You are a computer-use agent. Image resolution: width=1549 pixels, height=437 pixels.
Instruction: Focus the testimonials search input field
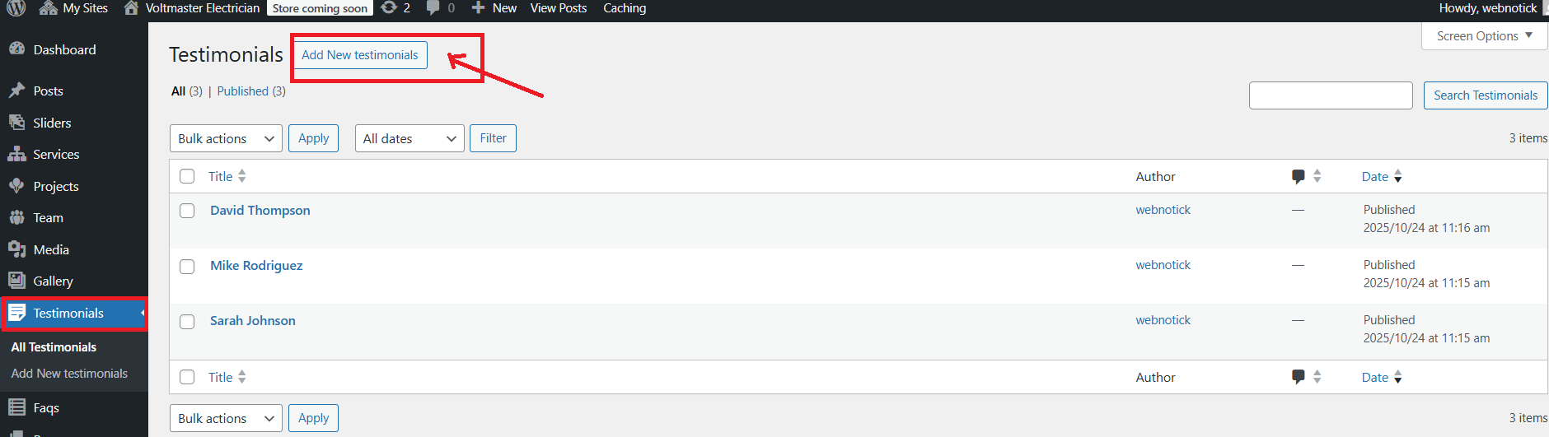click(x=1331, y=95)
